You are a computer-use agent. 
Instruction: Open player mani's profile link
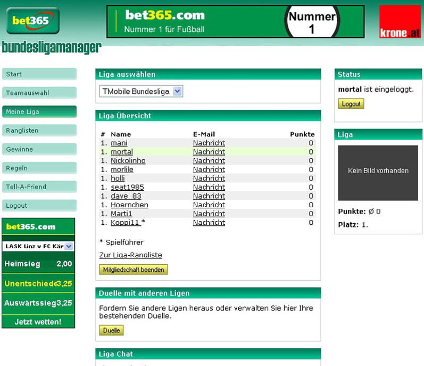(x=119, y=143)
